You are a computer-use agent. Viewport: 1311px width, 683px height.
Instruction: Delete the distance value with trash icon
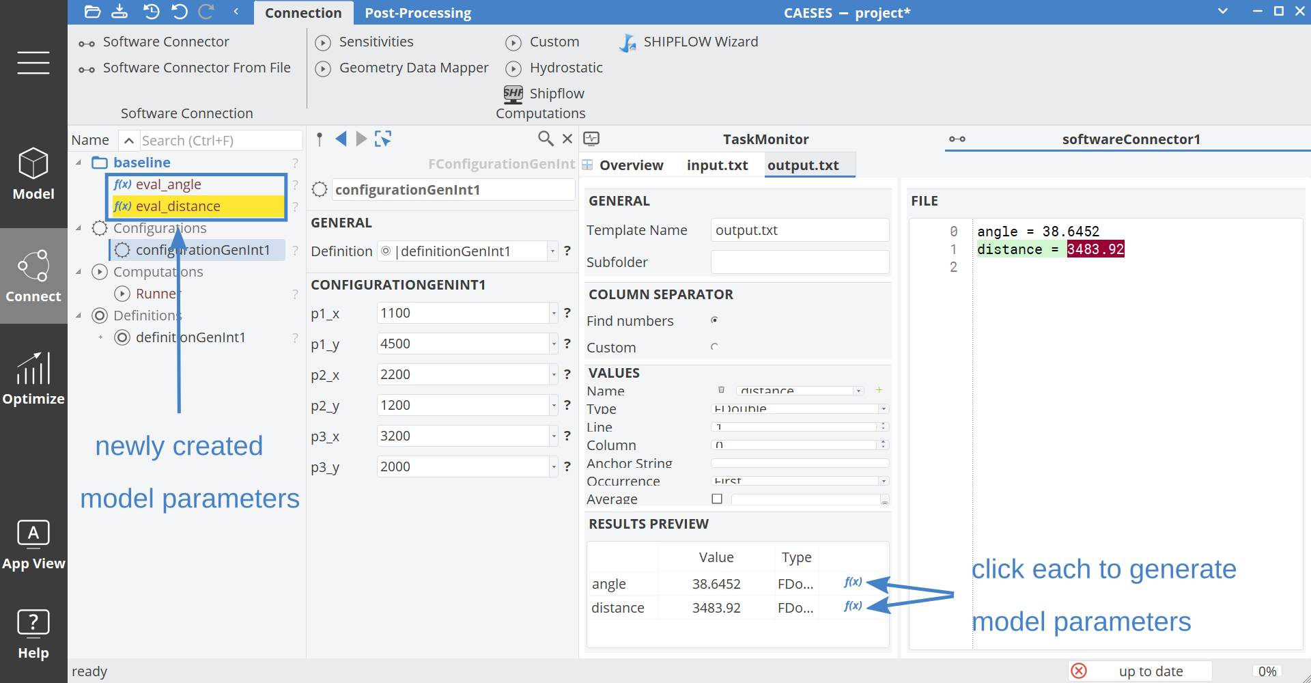point(721,390)
